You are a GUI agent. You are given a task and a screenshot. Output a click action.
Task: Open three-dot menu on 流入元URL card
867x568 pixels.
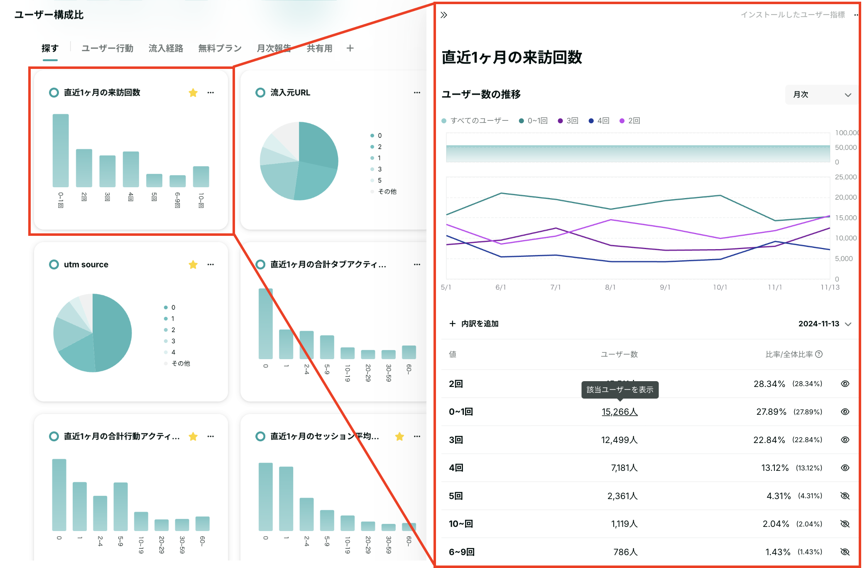click(417, 93)
